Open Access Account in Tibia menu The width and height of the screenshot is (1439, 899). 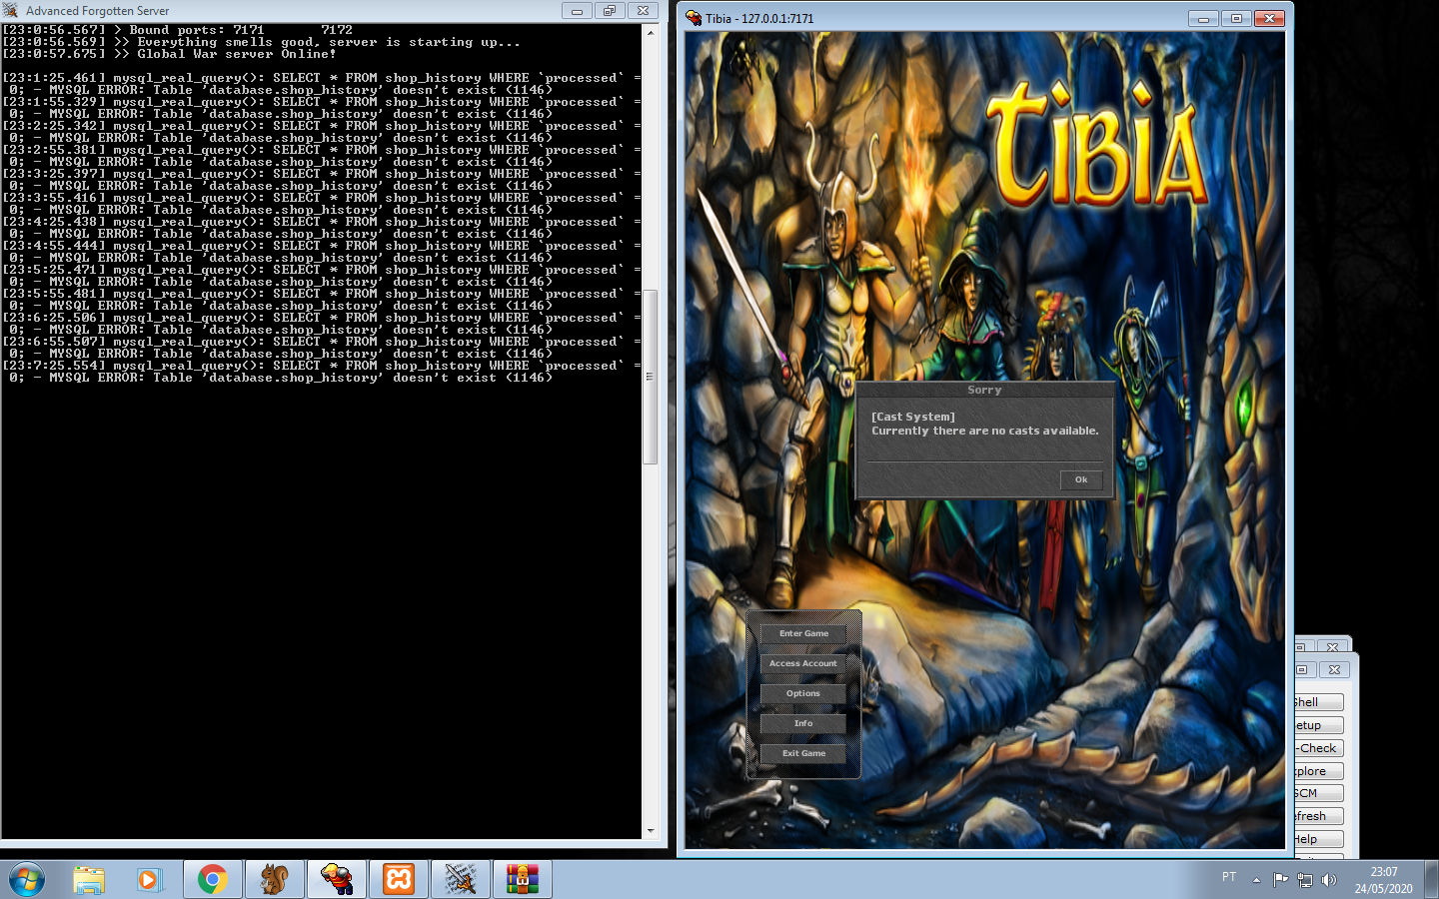[x=803, y=663]
